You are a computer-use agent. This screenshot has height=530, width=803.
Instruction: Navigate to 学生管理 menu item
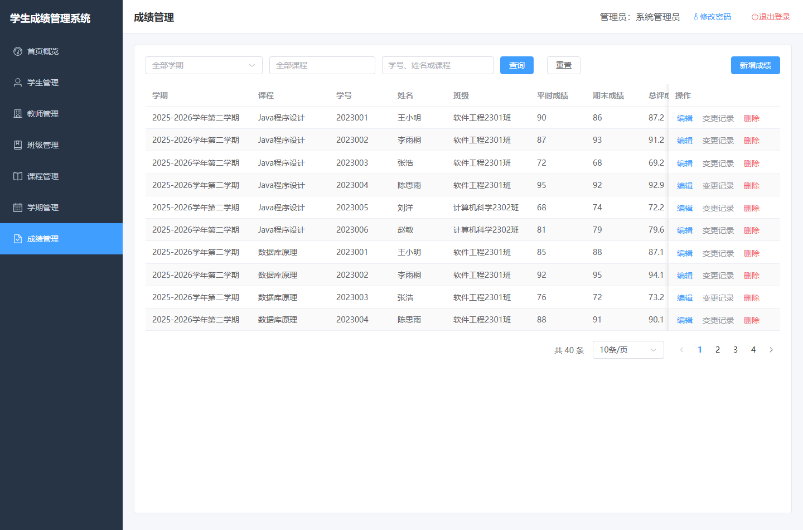[x=61, y=83]
